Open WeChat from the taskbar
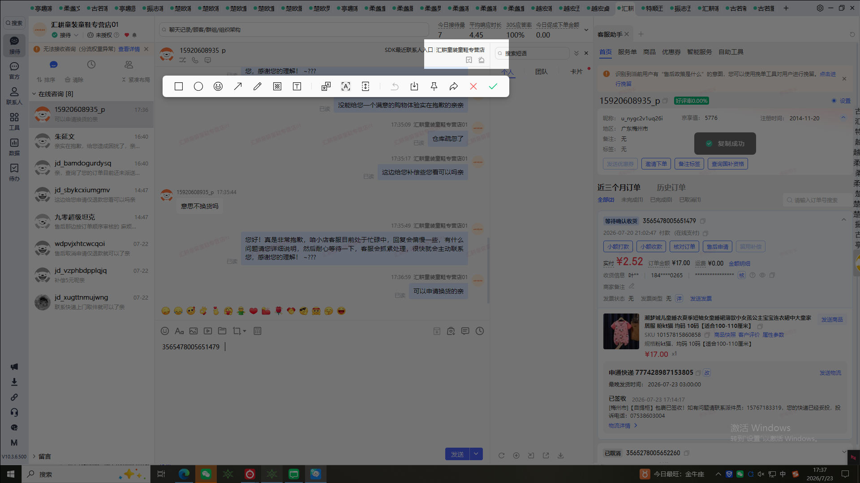 point(206,474)
